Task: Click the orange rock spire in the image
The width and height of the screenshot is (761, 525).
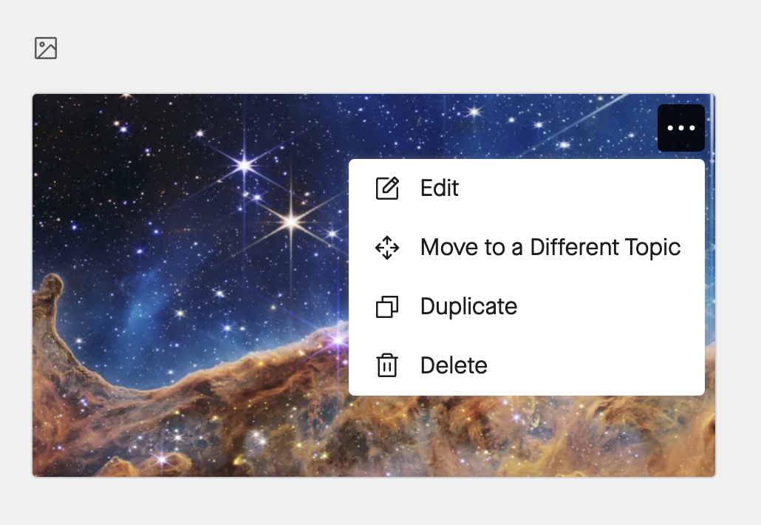Action: pyautogui.click(x=52, y=296)
